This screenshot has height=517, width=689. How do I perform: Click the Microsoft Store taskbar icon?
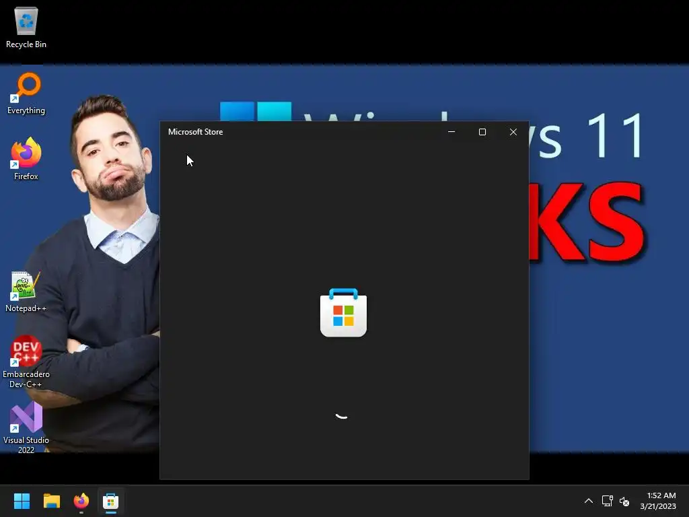(111, 501)
